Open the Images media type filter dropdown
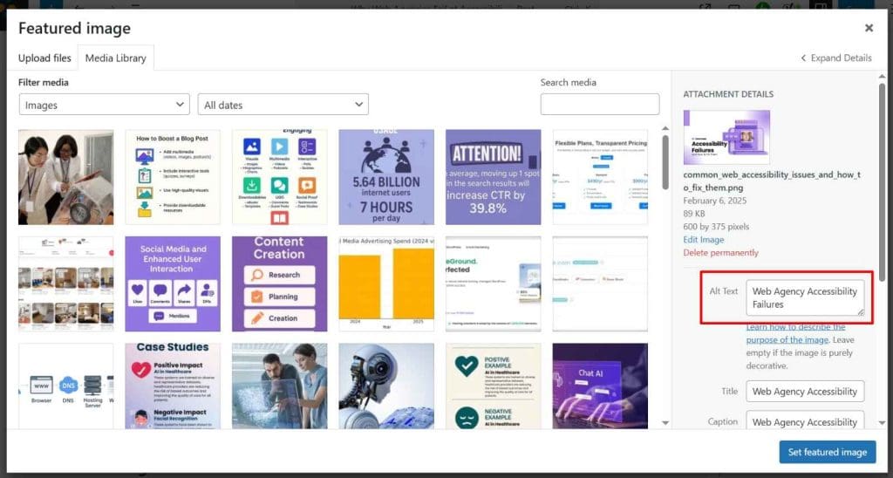 (104, 105)
